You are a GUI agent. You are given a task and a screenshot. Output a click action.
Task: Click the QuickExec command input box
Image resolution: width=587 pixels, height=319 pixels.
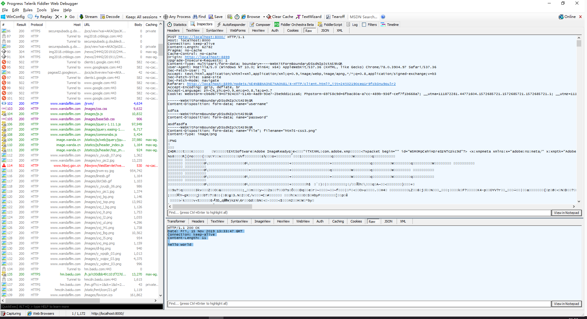click(x=82, y=307)
